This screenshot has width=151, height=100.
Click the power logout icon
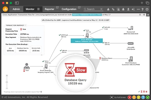147,9
